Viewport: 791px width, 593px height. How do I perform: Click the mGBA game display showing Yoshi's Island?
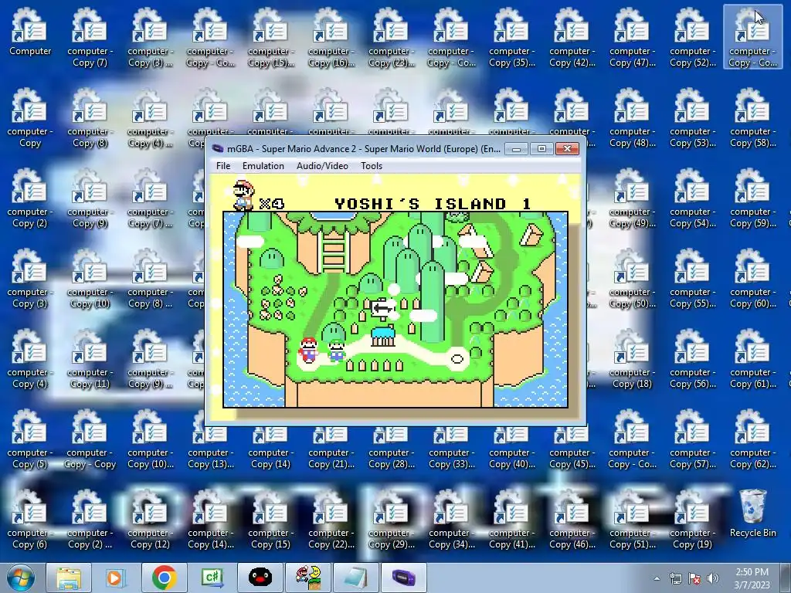(x=395, y=297)
